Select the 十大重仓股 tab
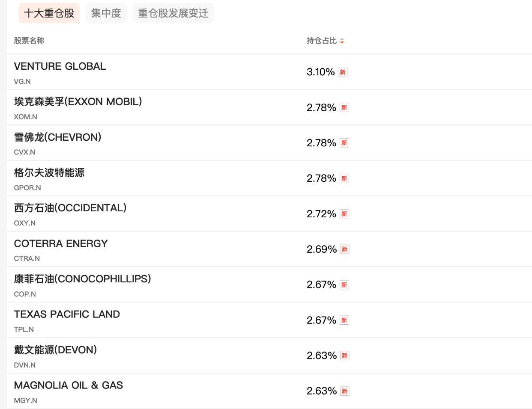Image resolution: width=532 pixels, height=409 pixels. tap(49, 13)
